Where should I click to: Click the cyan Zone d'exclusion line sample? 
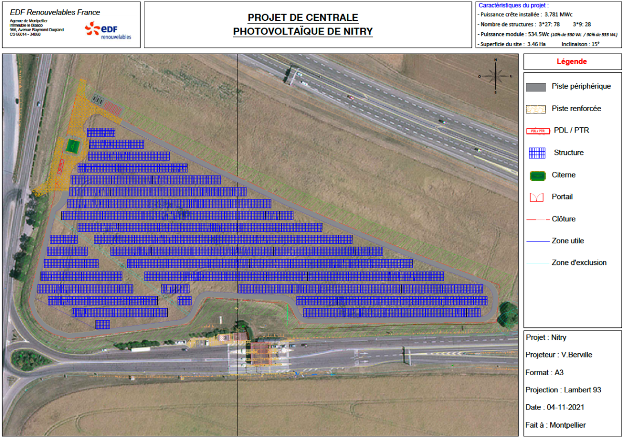tap(537, 263)
